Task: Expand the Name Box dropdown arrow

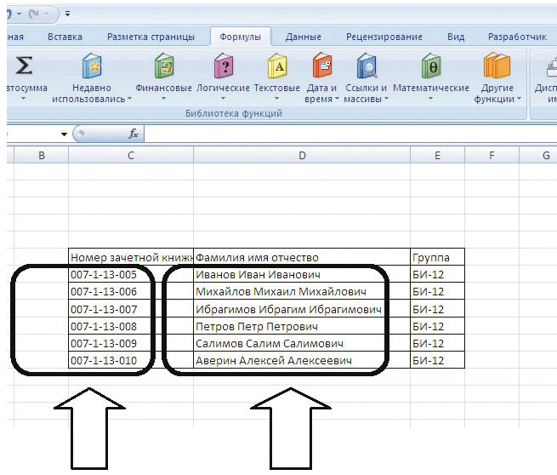Action: coord(64,134)
